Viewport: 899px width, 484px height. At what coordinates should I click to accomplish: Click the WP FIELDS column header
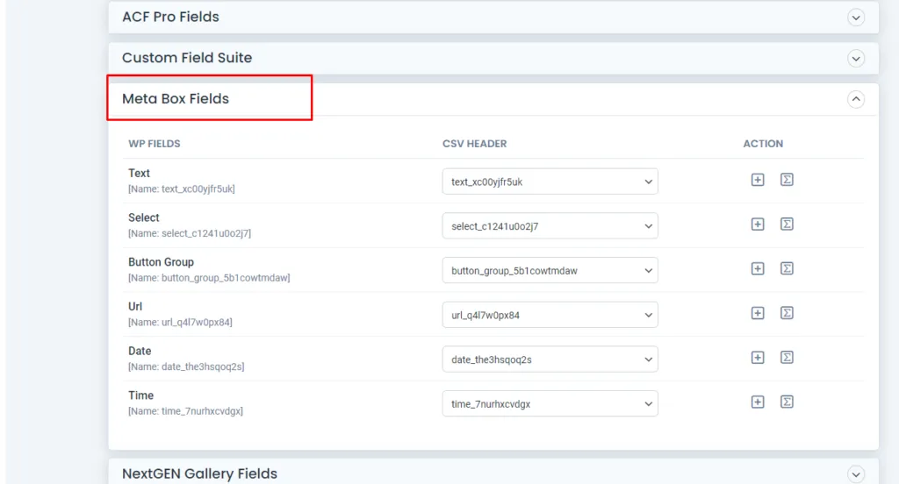[x=155, y=144]
